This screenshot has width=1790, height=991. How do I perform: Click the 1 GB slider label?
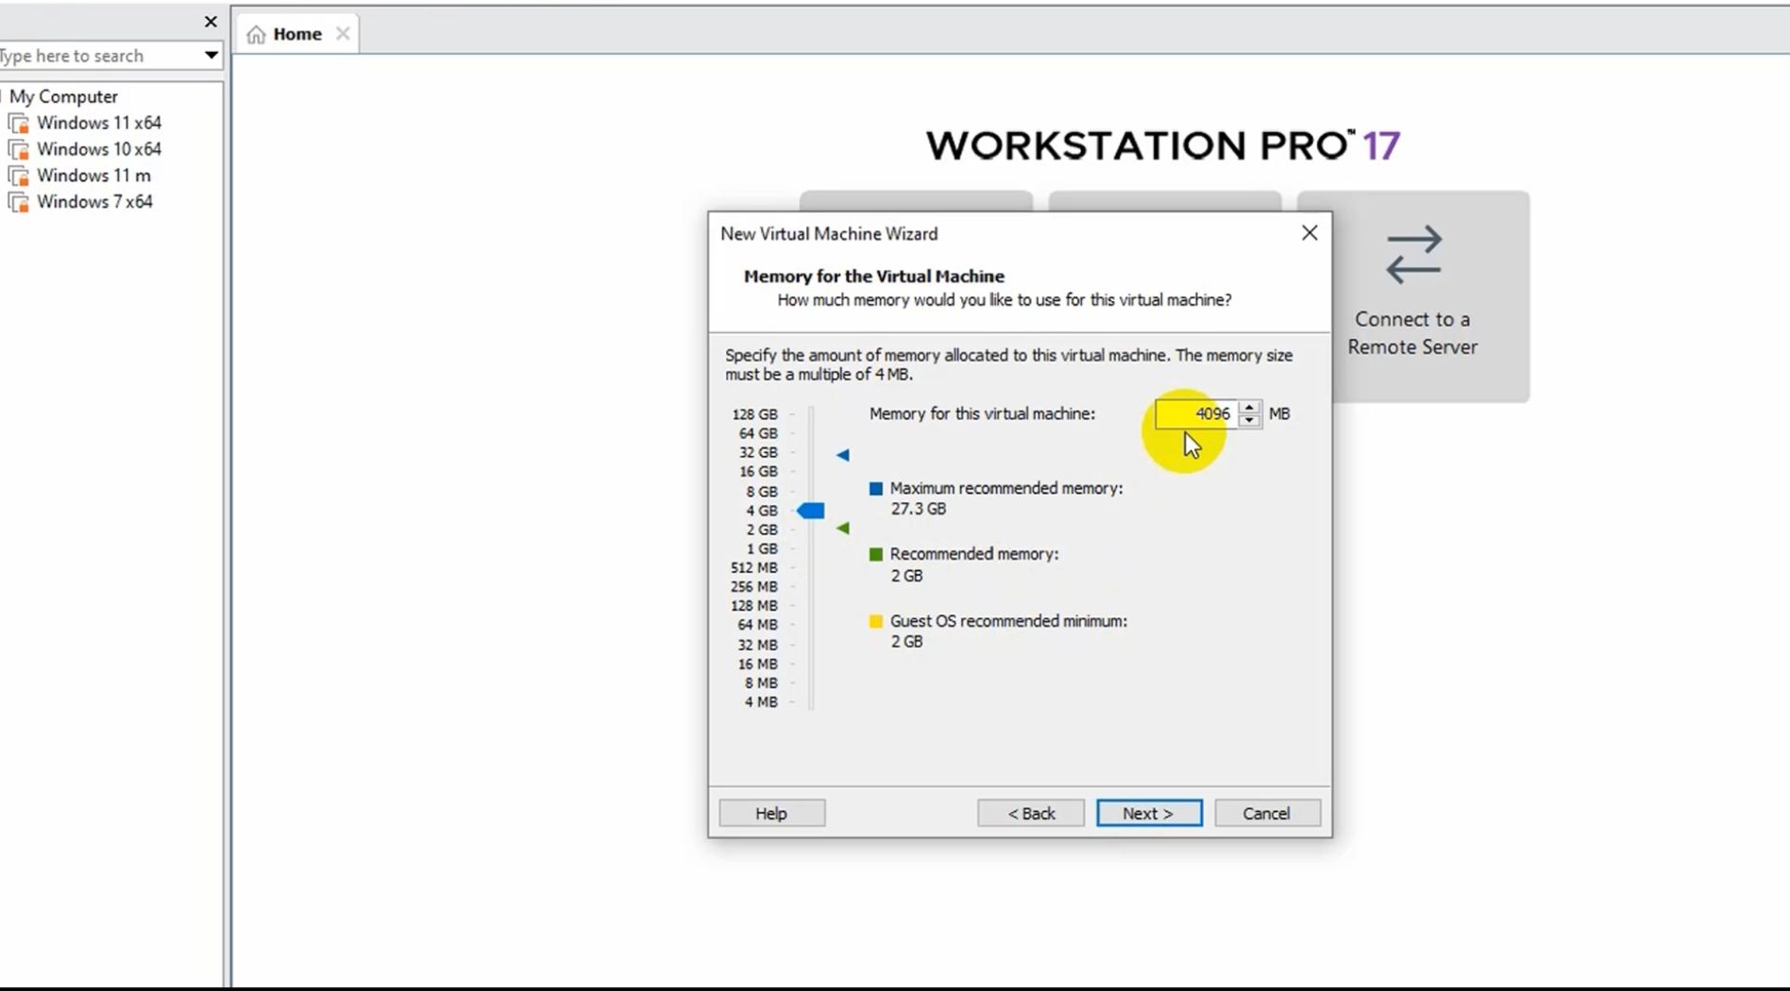(762, 548)
